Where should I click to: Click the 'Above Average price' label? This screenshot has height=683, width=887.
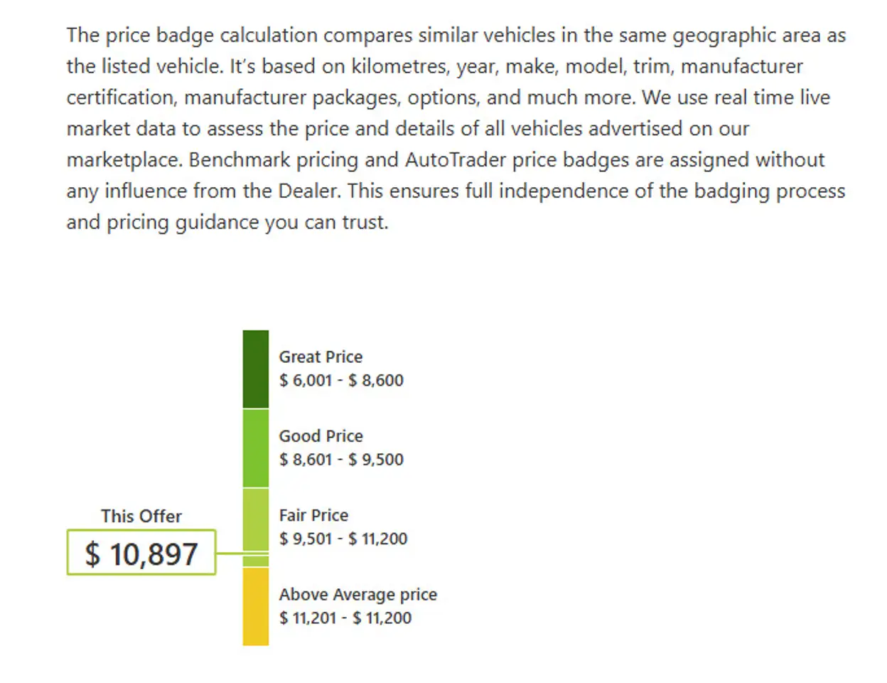click(358, 594)
